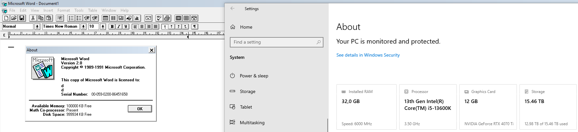Click the Graph bar chart icon
The image size is (578, 132).
(x=137, y=18)
